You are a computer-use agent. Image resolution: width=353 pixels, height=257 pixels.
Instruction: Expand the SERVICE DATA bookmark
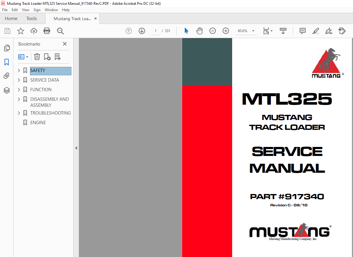click(x=19, y=80)
